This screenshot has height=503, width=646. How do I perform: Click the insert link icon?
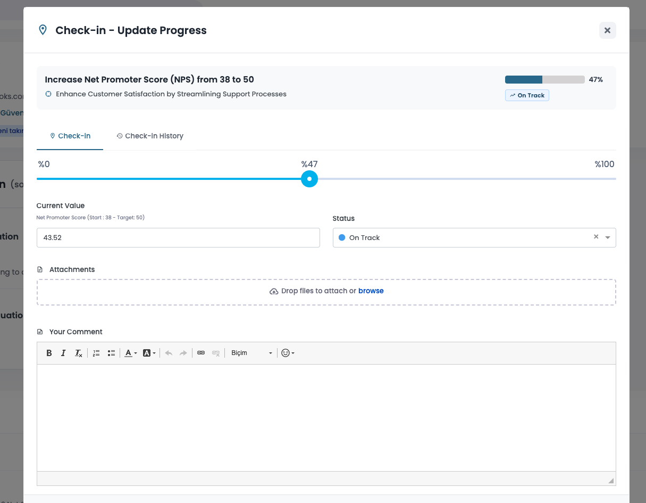click(201, 353)
